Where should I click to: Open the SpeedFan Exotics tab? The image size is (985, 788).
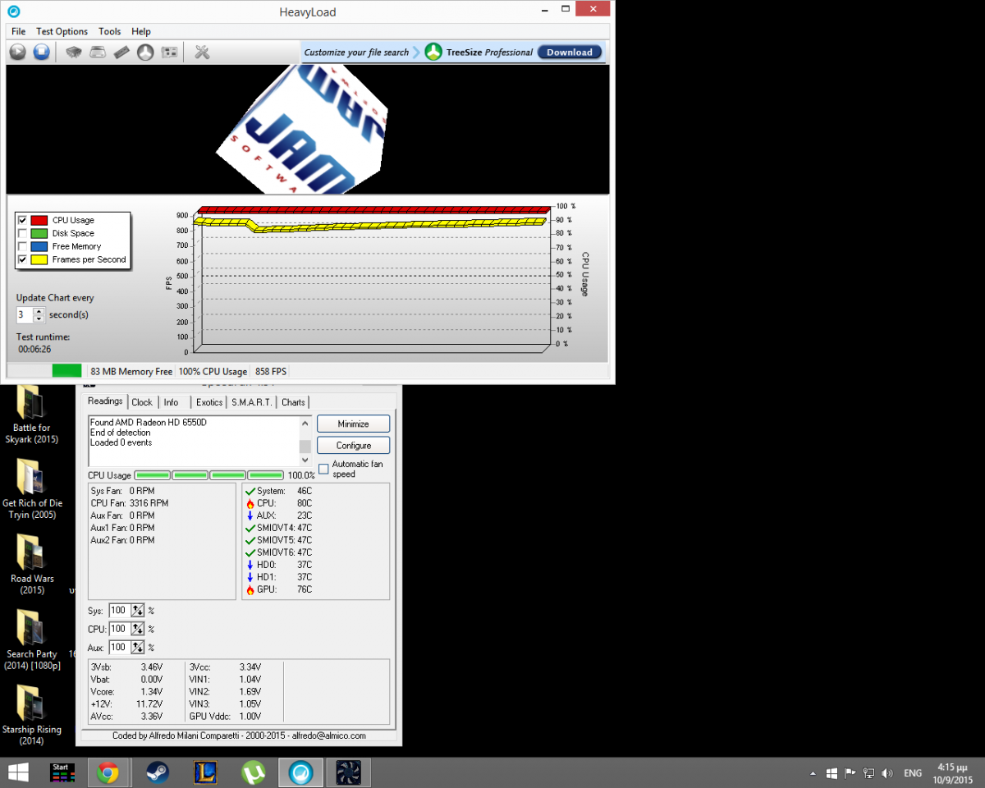coord(209,402)
